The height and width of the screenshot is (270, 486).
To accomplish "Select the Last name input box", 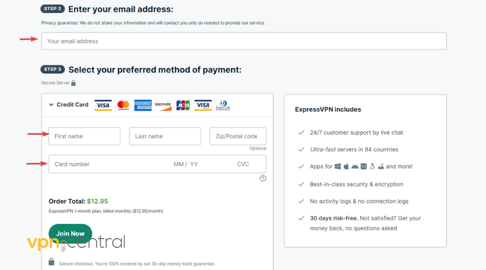I will pyautogui.click(x=165, y=137).
